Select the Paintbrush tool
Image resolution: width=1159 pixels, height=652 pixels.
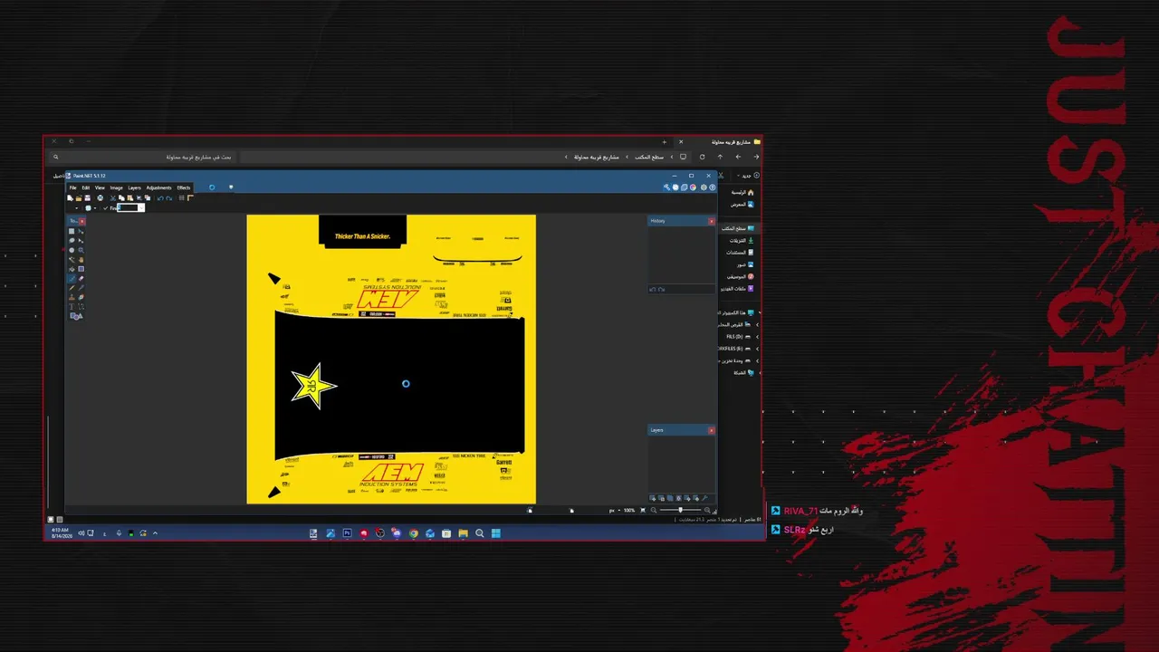72,279
